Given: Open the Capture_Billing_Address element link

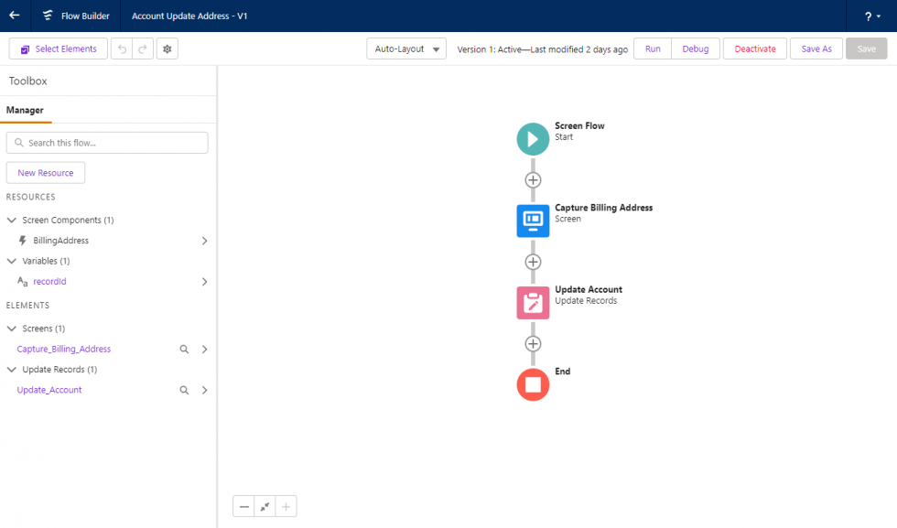Looking at the screenshot, I should (63, 349).
